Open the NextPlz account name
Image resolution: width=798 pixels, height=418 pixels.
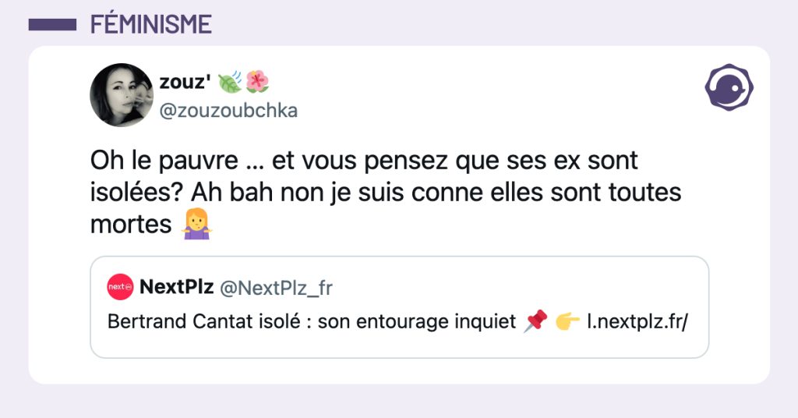coord(176,287)
